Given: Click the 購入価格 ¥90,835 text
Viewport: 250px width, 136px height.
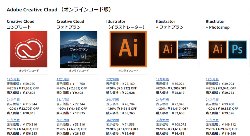Looking at the screenshot, I should [21, 113].
